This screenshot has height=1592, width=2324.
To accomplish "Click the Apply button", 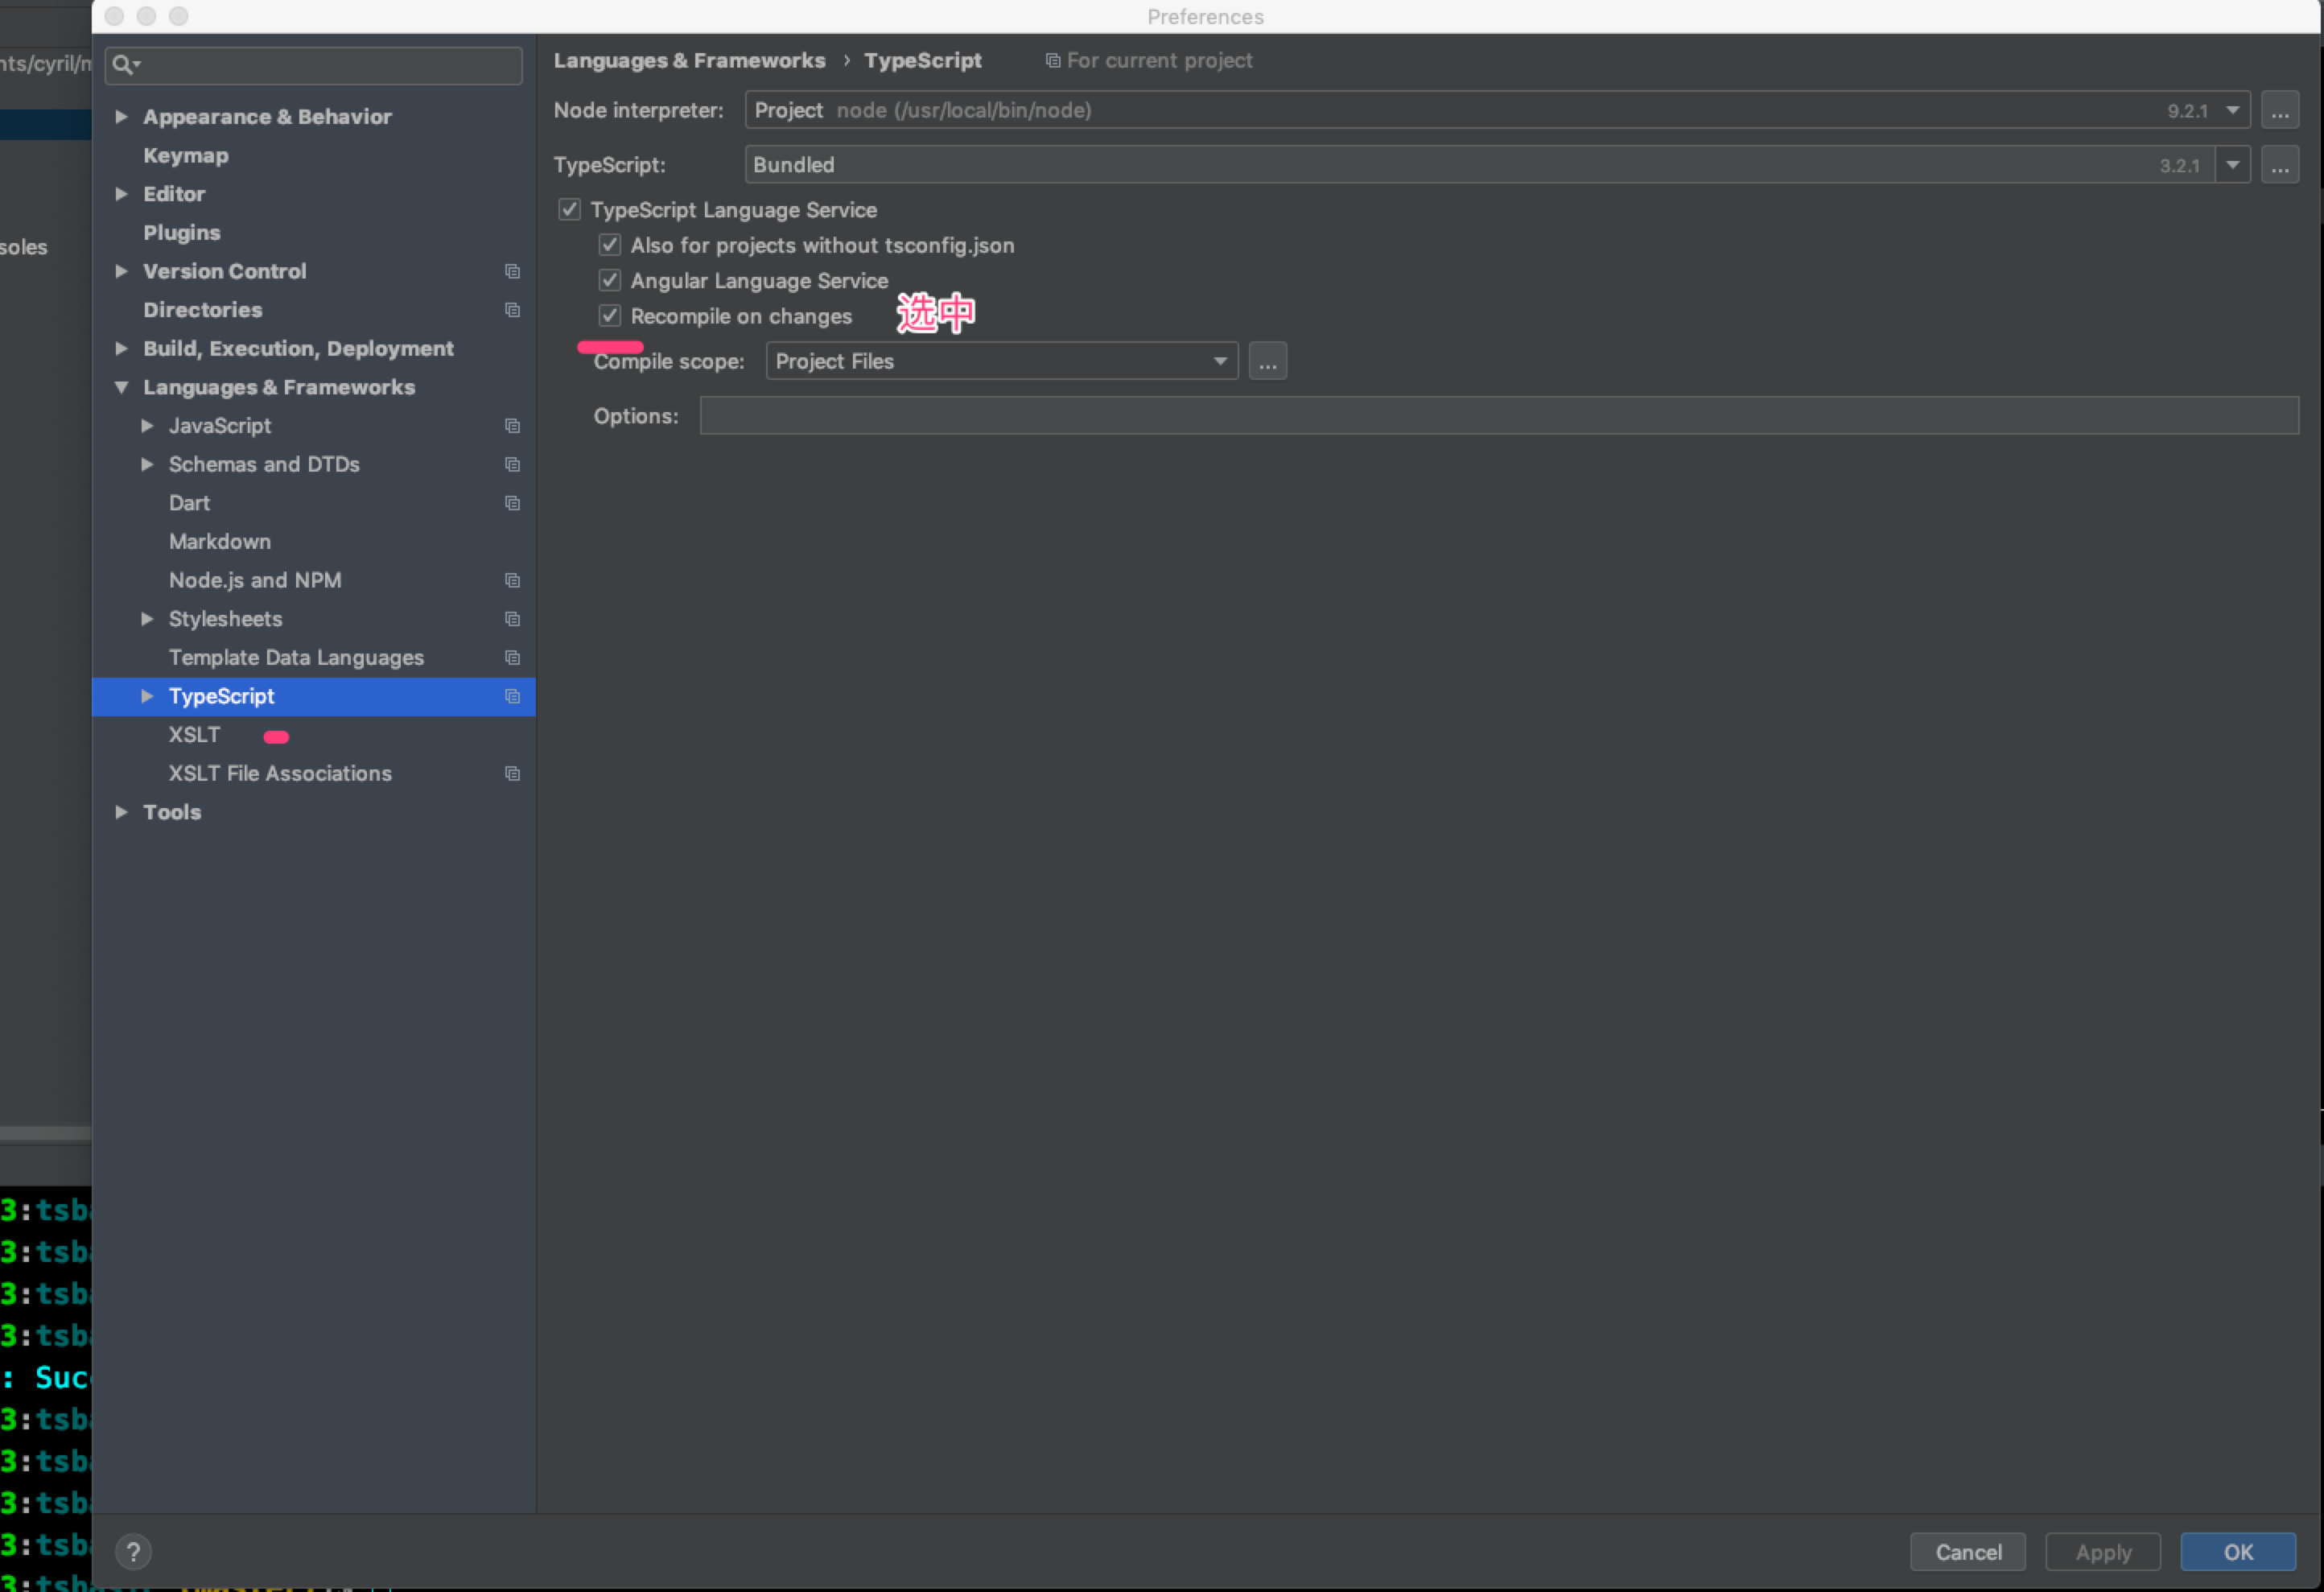I will (x=2104, y=1552).
